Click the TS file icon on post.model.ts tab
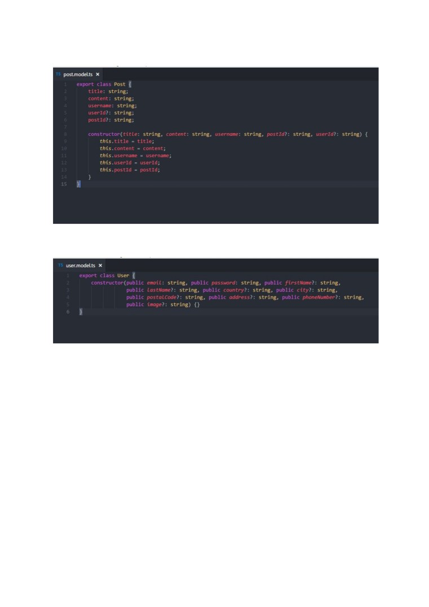 point(58,74)
